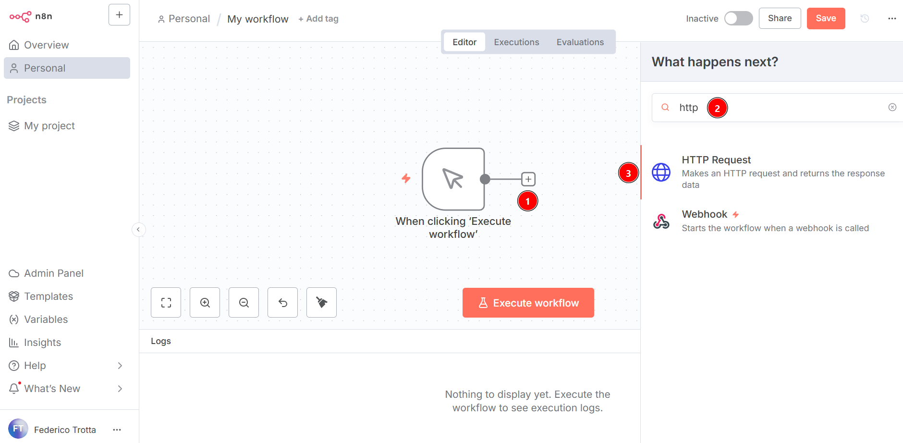Click the Overview home icon
Screen dimensions: 903x443
[x=14, y=45]
